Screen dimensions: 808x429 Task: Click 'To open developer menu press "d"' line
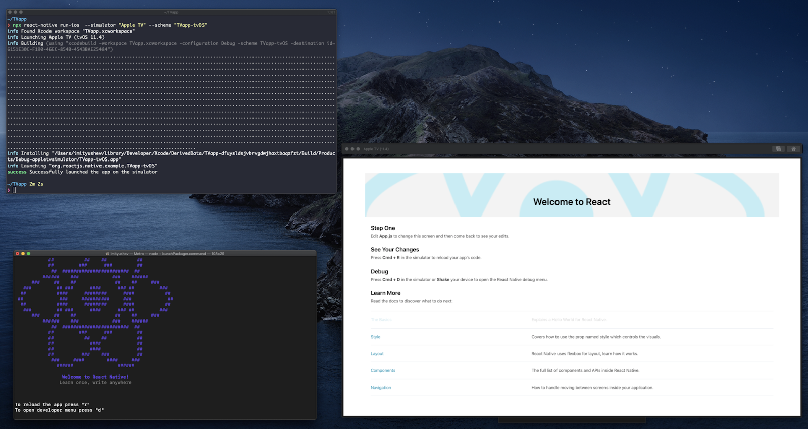point(59,410)
